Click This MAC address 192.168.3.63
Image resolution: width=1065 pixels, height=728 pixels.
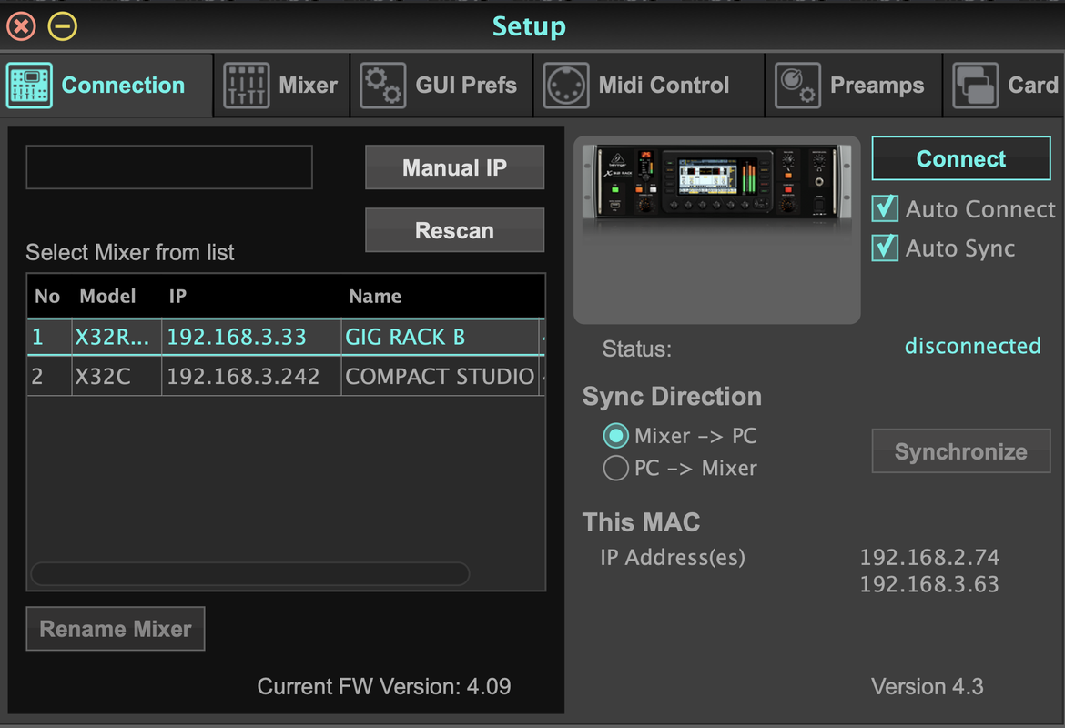pyautogui.click(x=929, y=584)
